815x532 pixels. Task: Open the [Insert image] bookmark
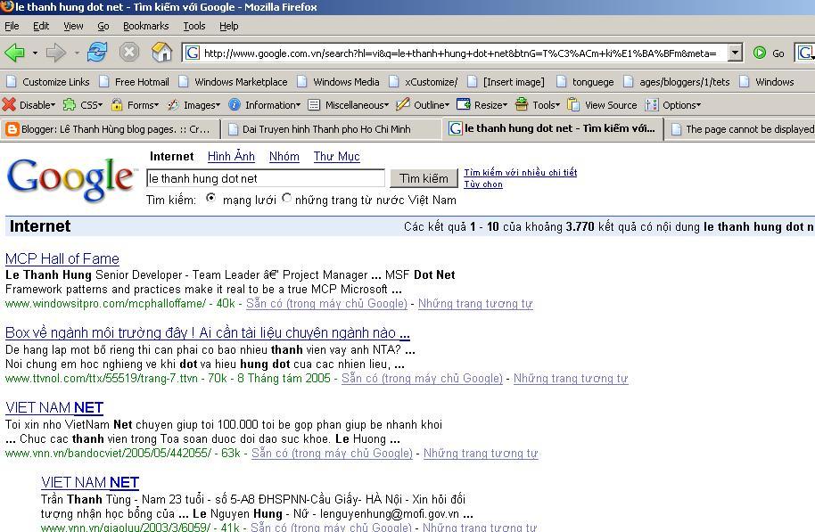point(506,82)
